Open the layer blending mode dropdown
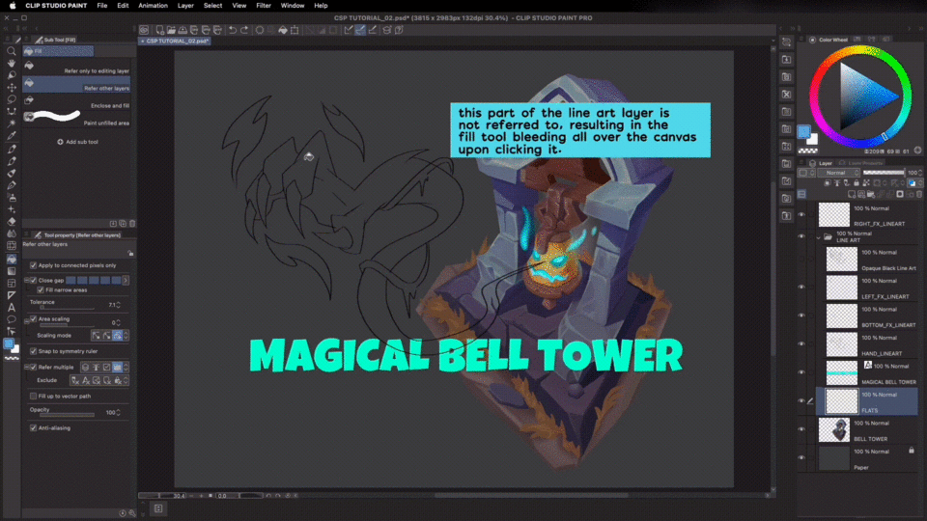The width and height of the screenshot is (927, 521). click(839, 173)
